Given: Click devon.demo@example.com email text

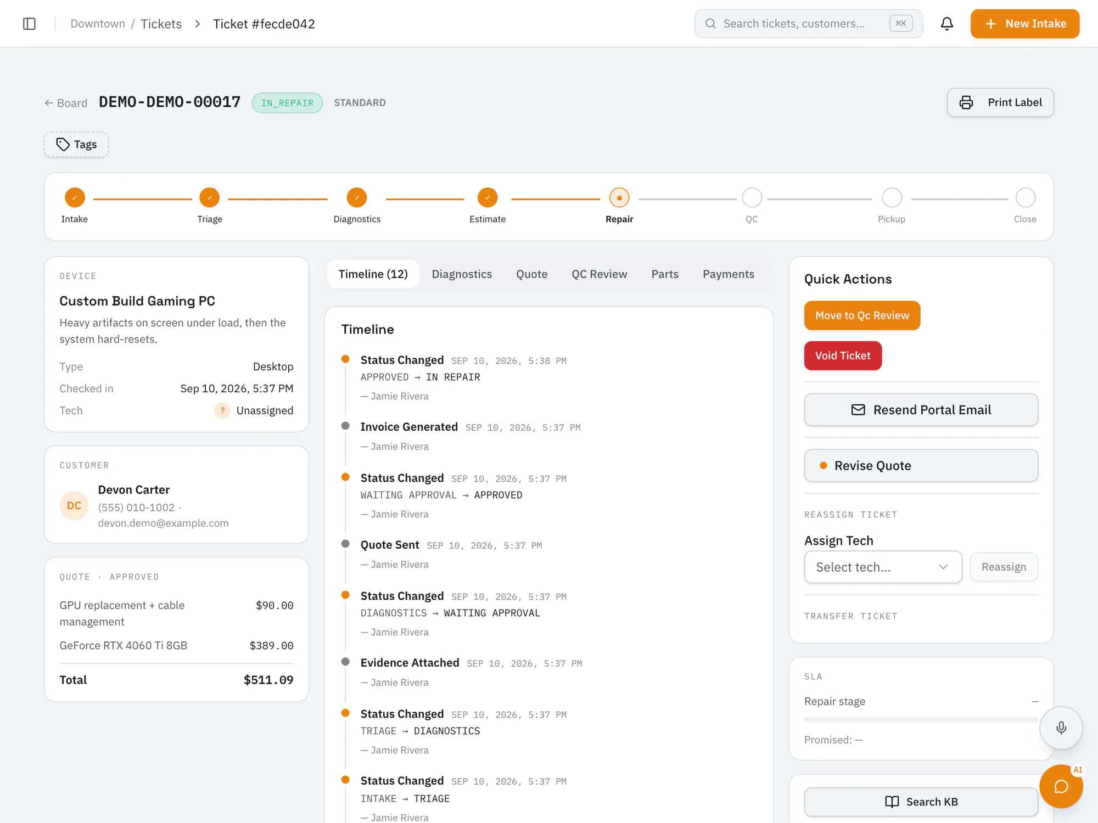Looking at the screenshot, I should tap(163, 523).
